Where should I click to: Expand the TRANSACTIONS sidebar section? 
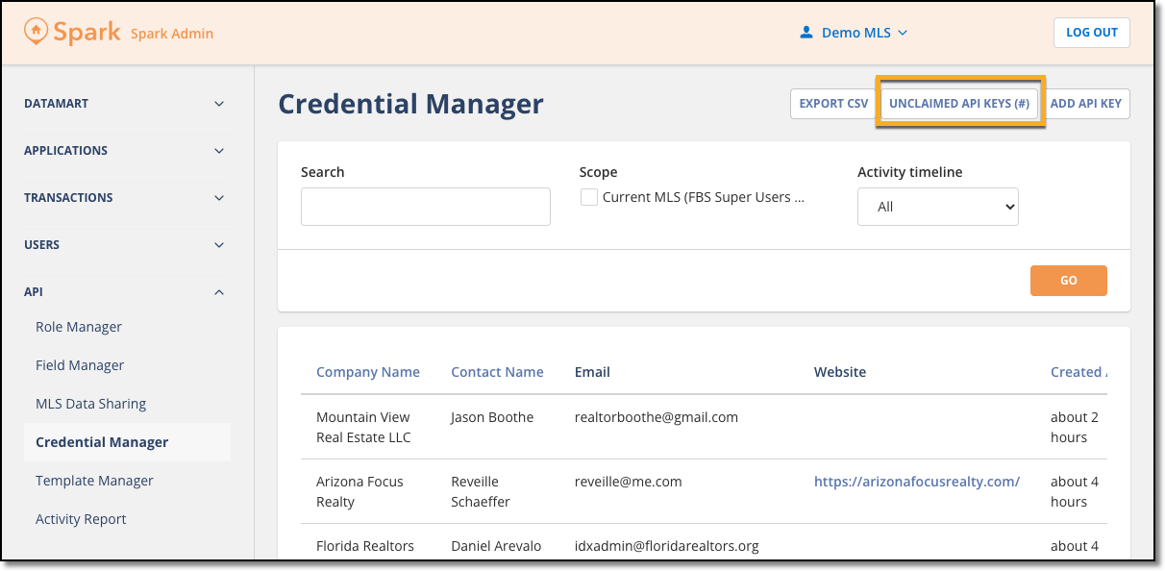[x=125, y=198]
